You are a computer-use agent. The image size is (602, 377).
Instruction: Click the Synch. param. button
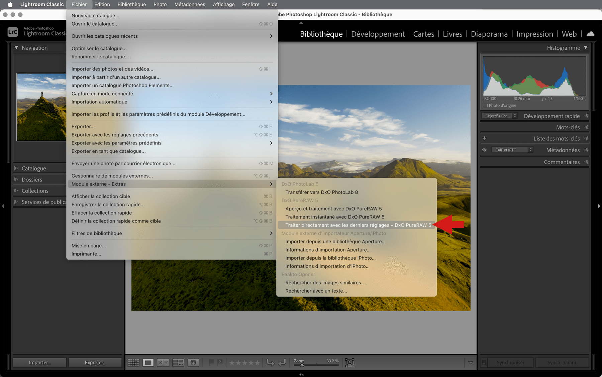[562, 363]
